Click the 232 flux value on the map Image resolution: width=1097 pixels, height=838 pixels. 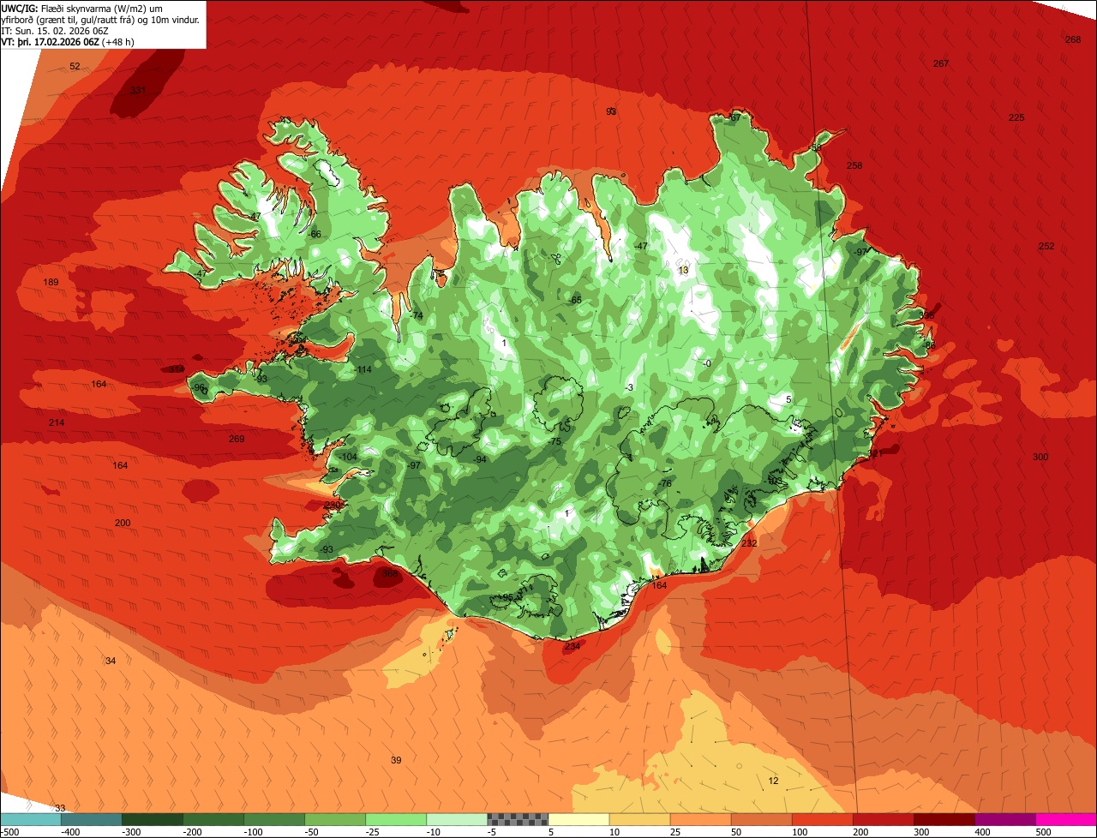click(x=749, y=542)
